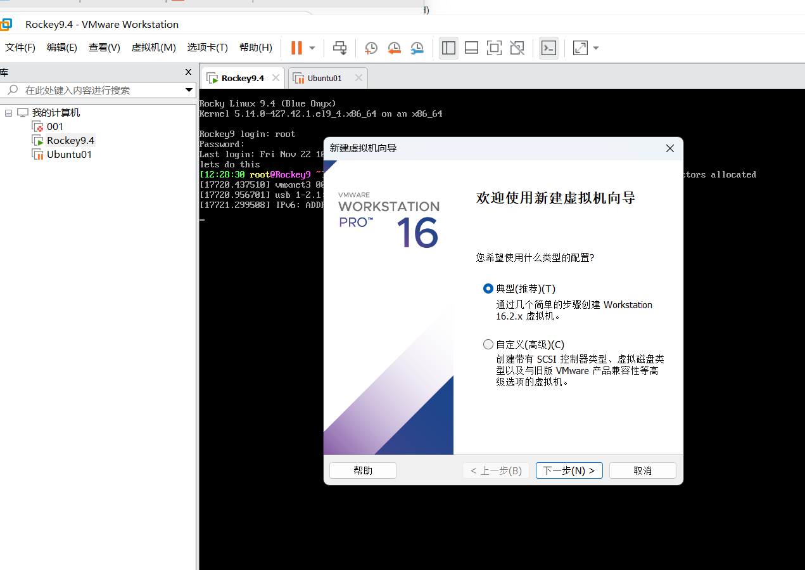Open the 查看(V) menu
The width and height of the screenshot is (805, 570).
click(x=105, y=48)
